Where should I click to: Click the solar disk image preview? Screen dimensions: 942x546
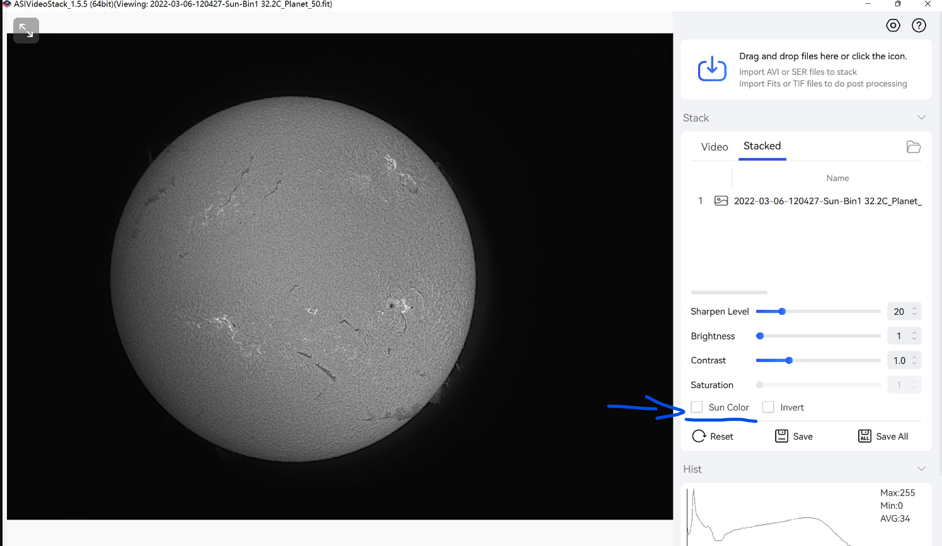(x=293, y=279)
